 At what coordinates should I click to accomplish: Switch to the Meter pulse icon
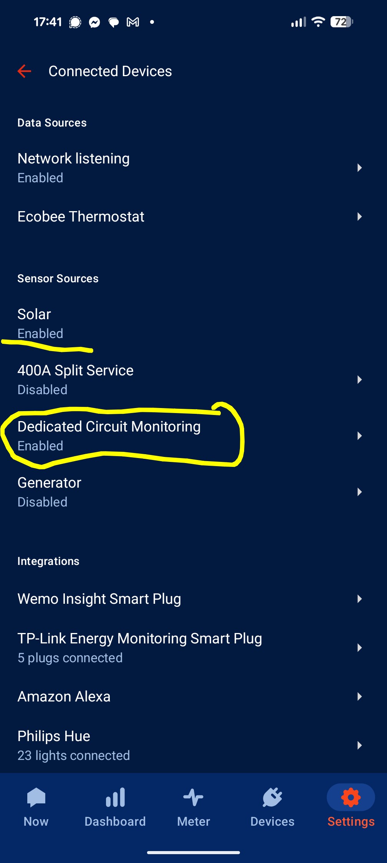tap(193, 798)
